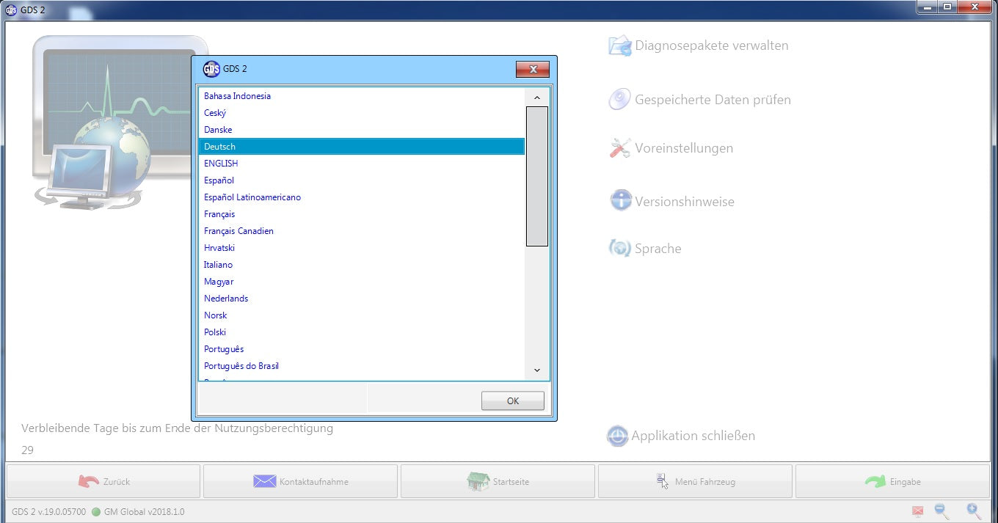The height and width of the screenshot is (523, 998).
Task: Click the language list scroll-down arrow
Action: click(537, 370)
